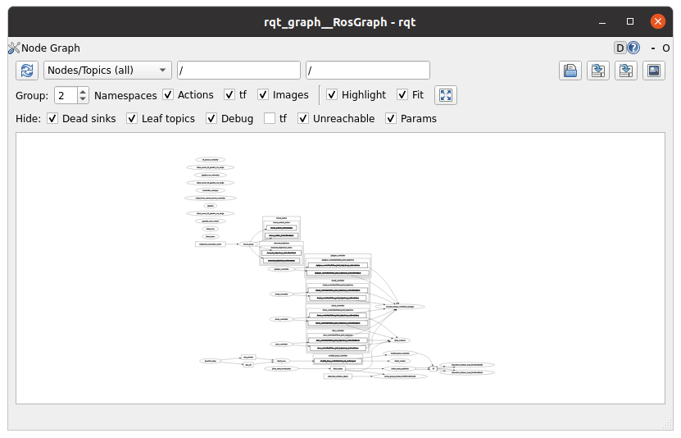Viewport: 681px width, 438px height.
Task: Click the D dock widget button
Action: (x=620, y=48)
